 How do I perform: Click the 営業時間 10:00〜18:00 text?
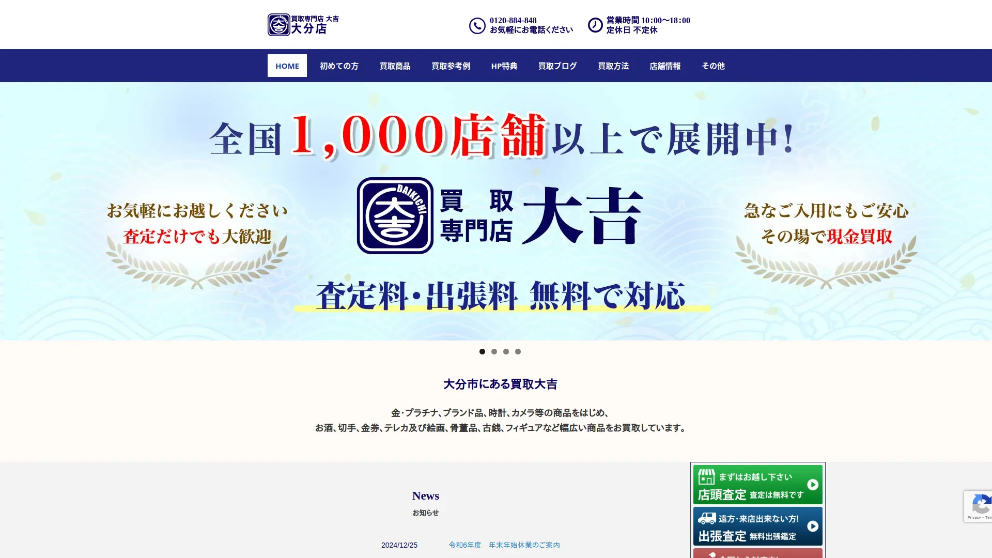click(x=648, y=21)
